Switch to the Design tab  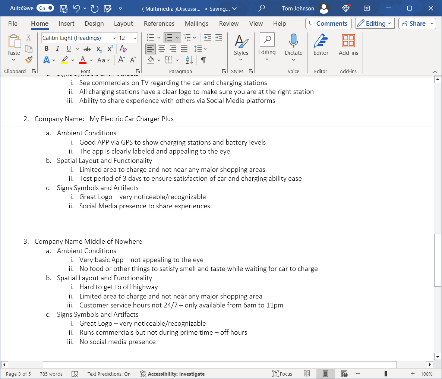coord(94,23)
